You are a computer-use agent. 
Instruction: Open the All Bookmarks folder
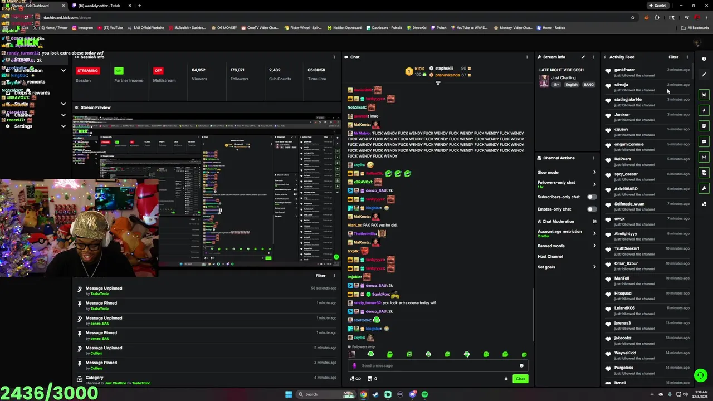pyautogui.click(x=695, y=28)
